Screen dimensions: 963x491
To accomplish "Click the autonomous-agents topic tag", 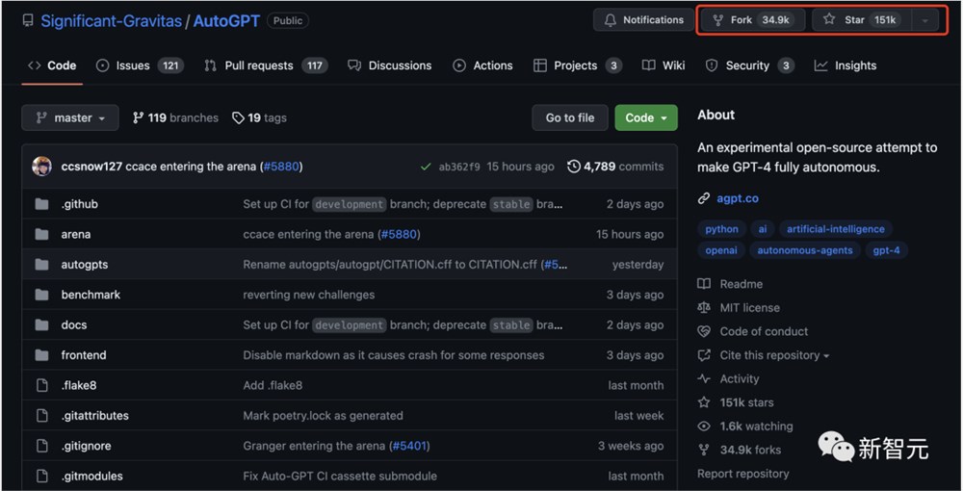I will pyautogui.click(x=804, y=250).
